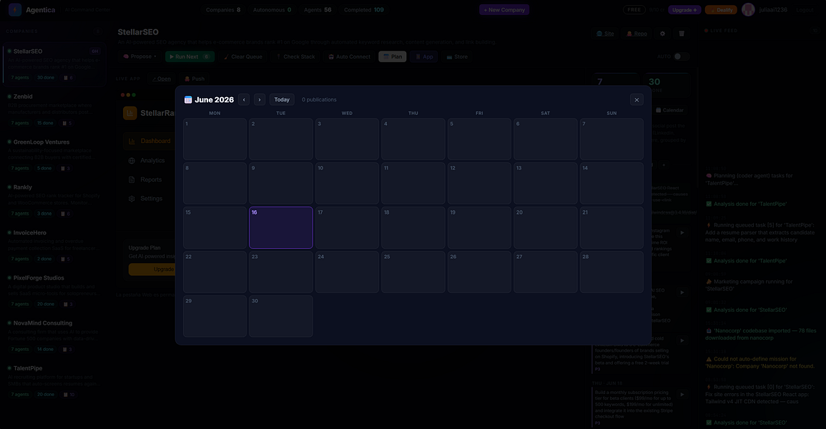
Task: Click the Companies 8 stat pill
Action: pyautogui.click(x=223, y=9)
